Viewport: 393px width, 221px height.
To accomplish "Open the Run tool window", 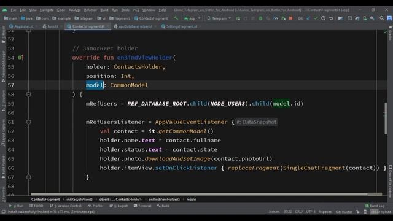I will click(x=16, y=206).
